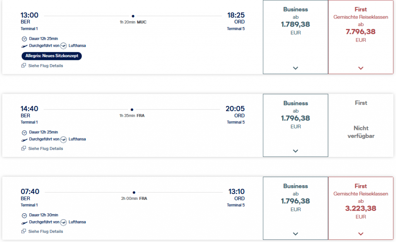The image size is (396, 242).
Task: Expand Business fare for 14:40 flight
Action: [295, 151]
